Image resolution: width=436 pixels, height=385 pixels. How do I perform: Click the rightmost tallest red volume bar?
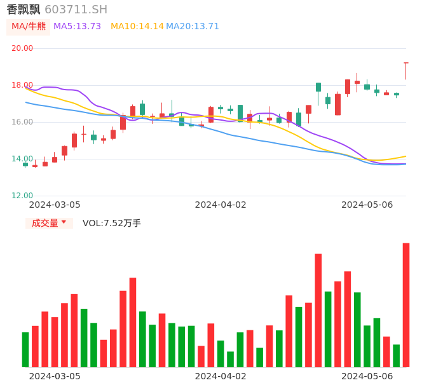[x=405, y=305]
